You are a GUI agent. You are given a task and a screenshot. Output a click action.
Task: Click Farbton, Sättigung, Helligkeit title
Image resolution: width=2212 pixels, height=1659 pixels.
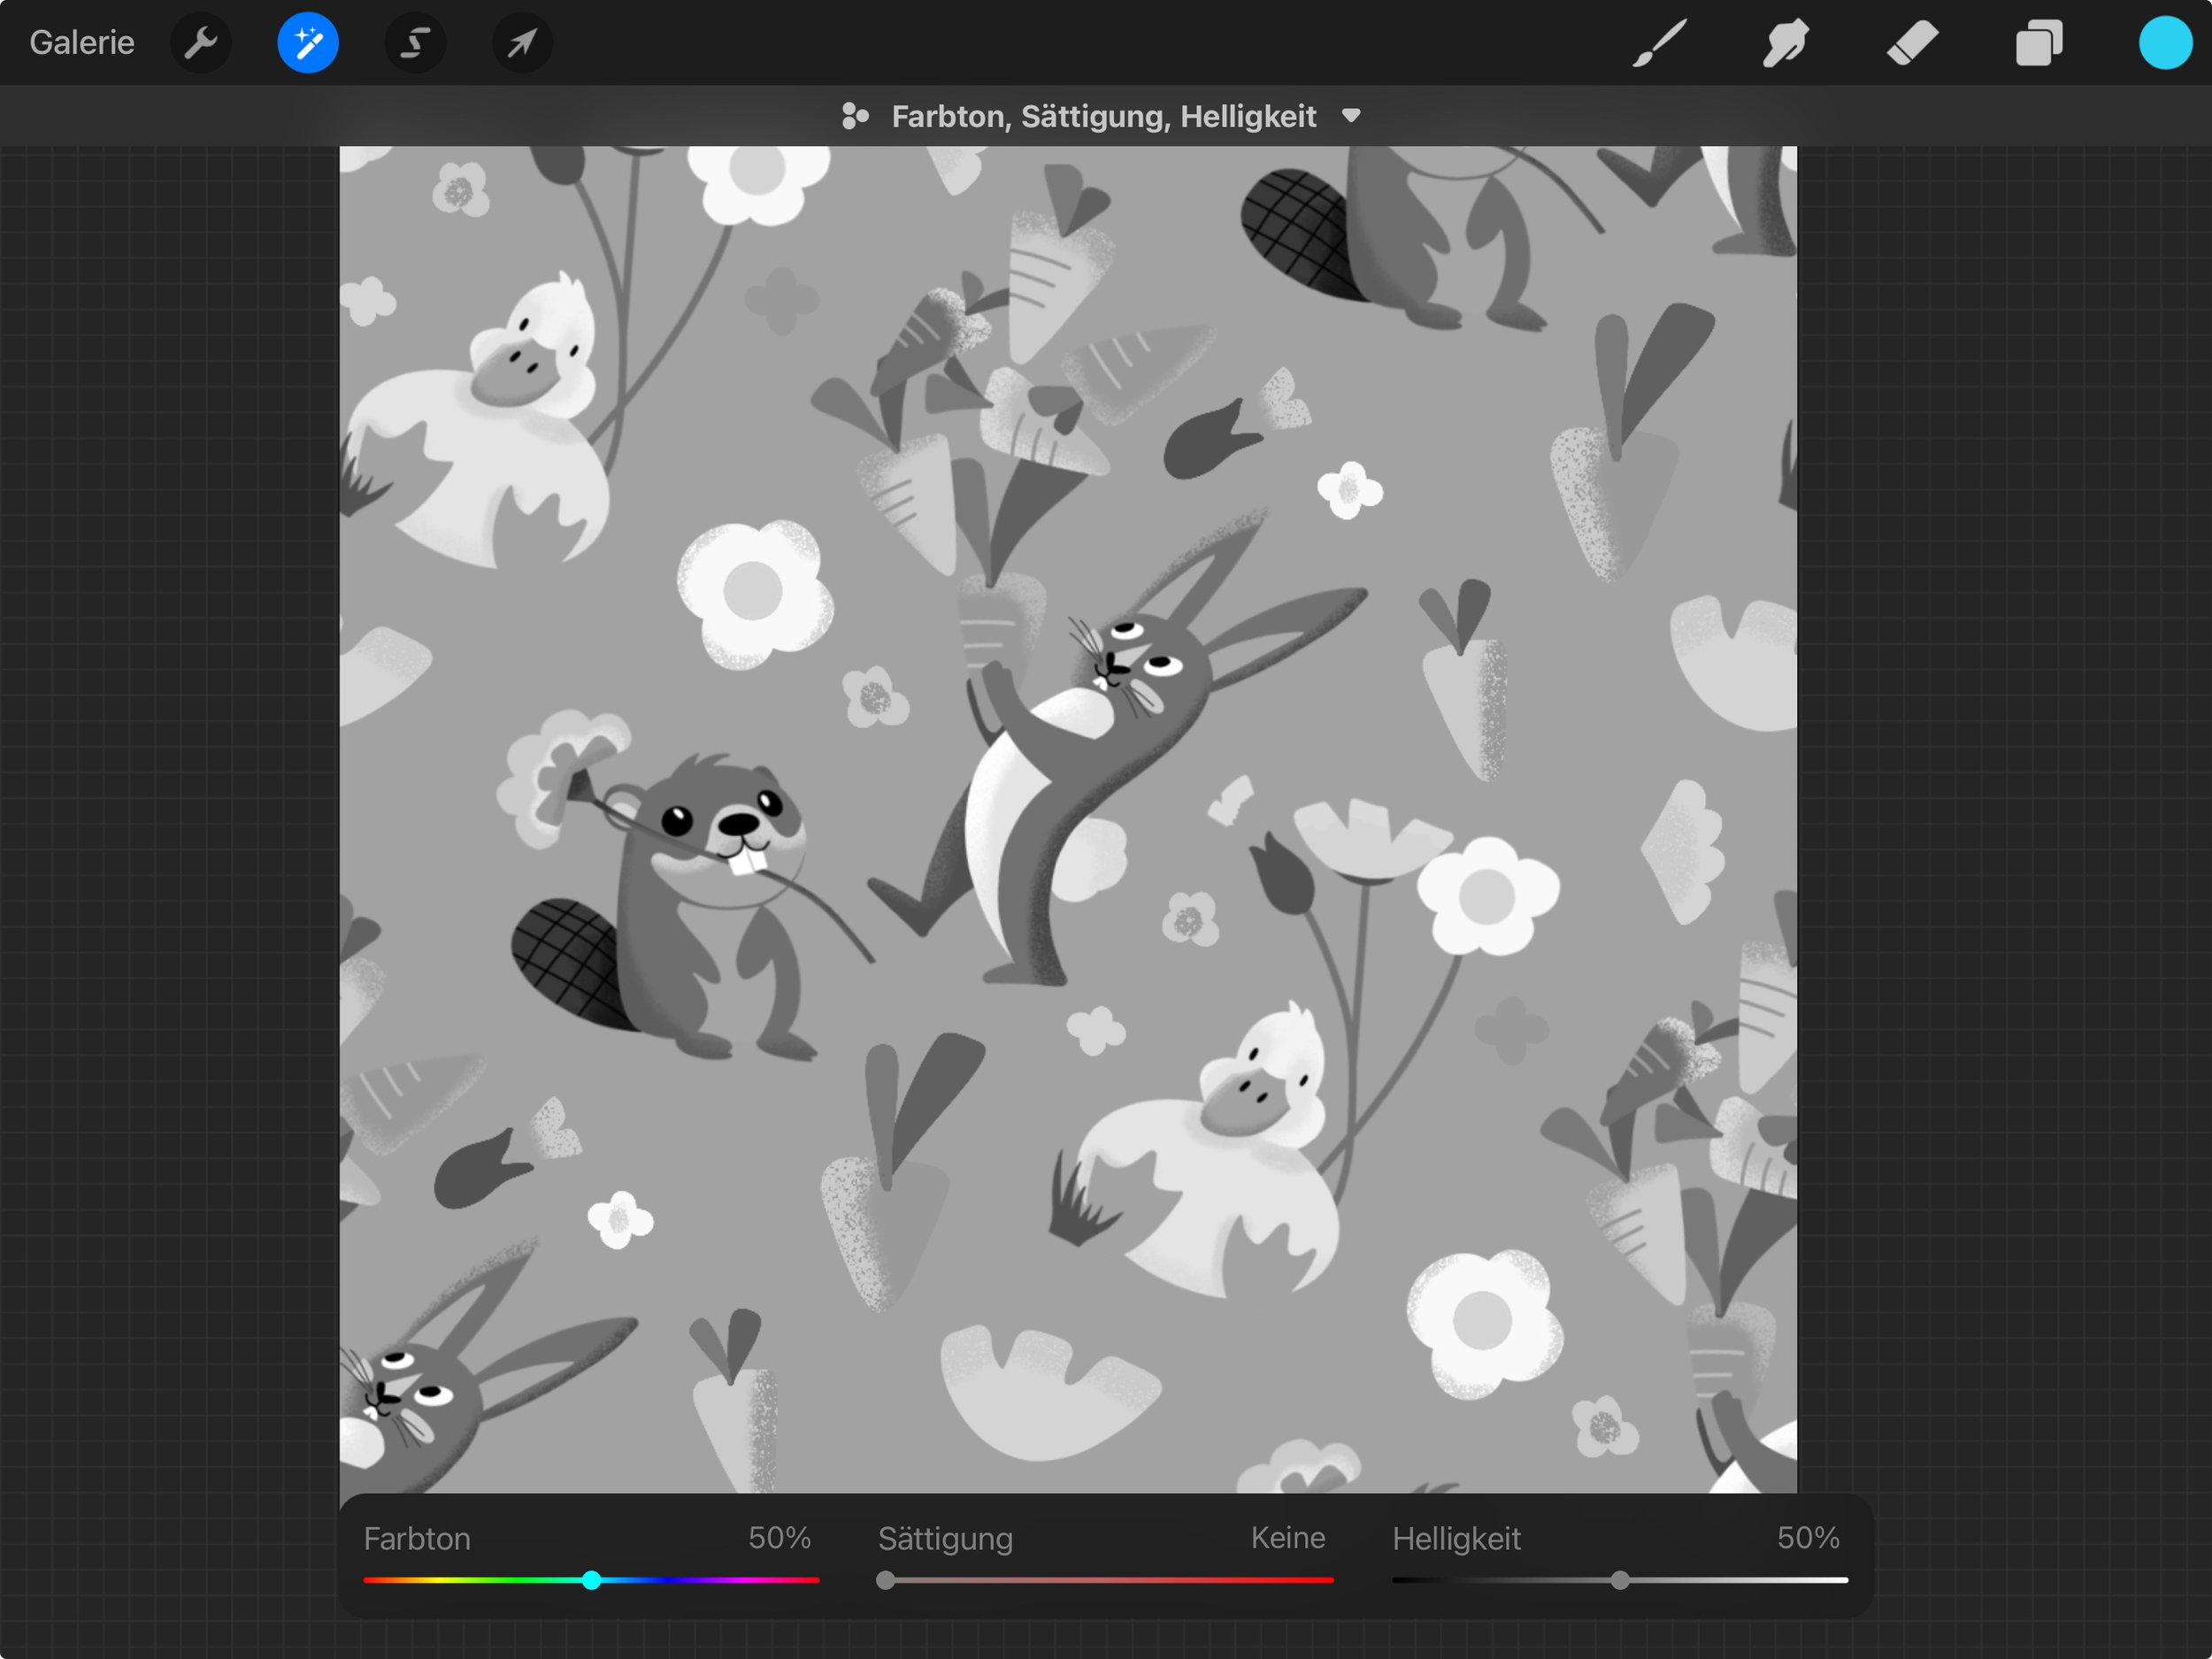tap(1104, 116)
